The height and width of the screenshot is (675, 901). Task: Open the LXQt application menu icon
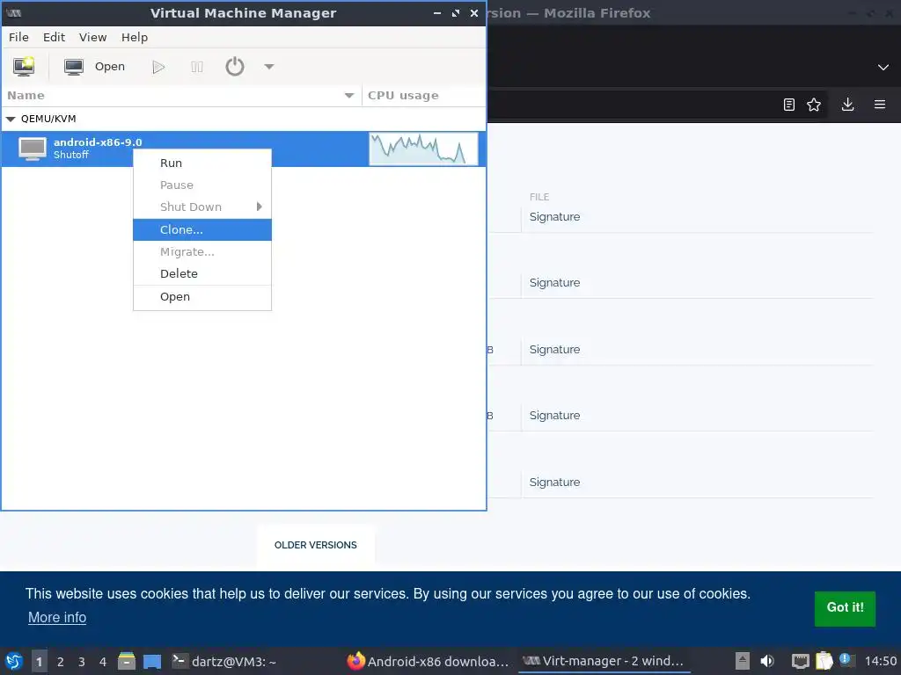coord(14,661)
